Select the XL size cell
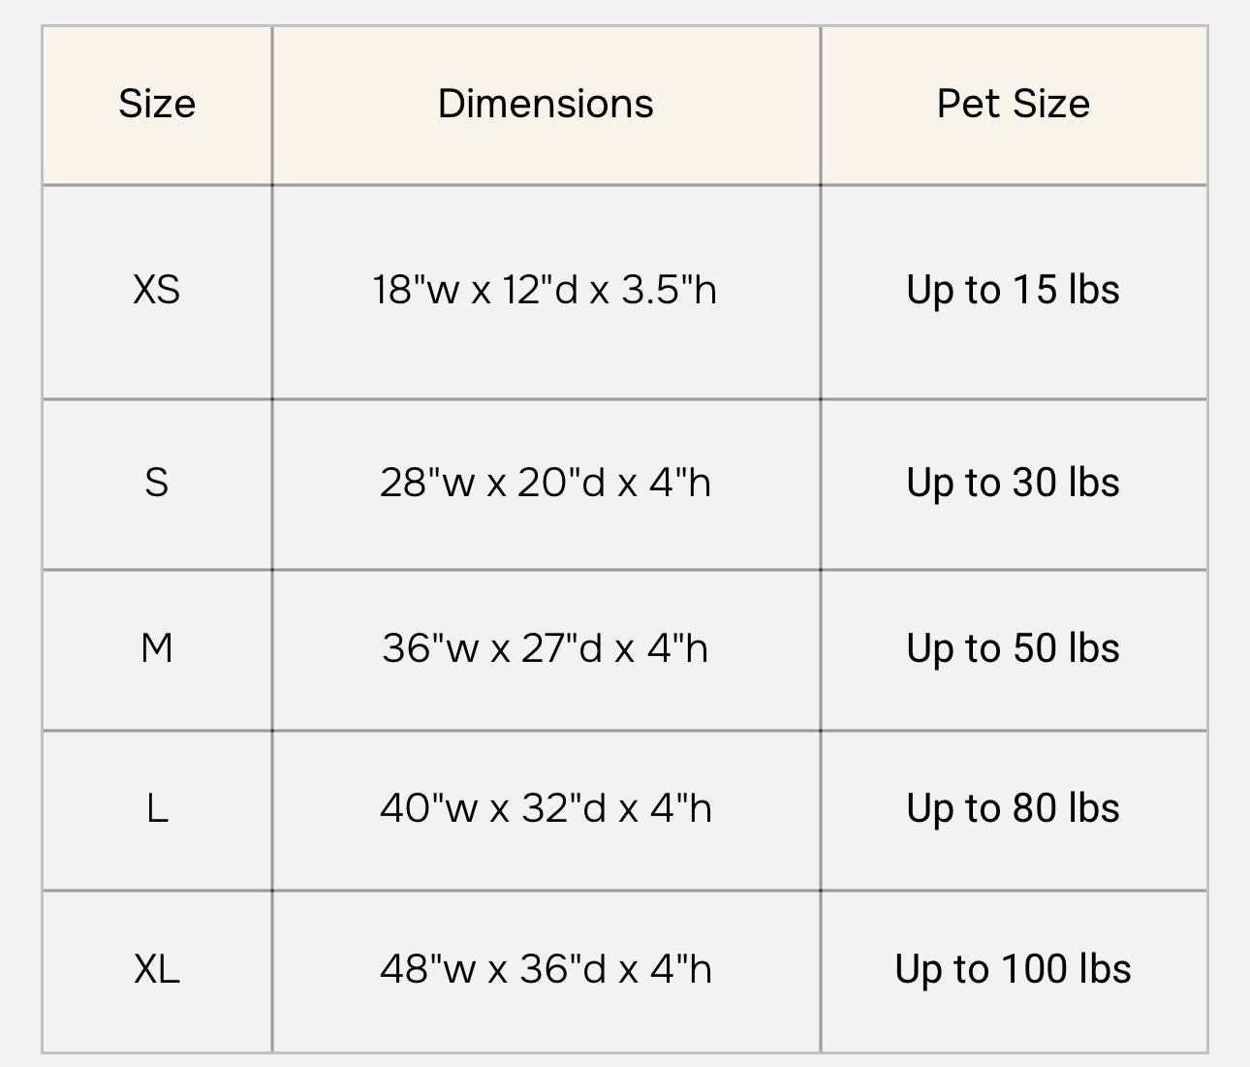Screen dimensions: 1250x1067 point(157,969)
